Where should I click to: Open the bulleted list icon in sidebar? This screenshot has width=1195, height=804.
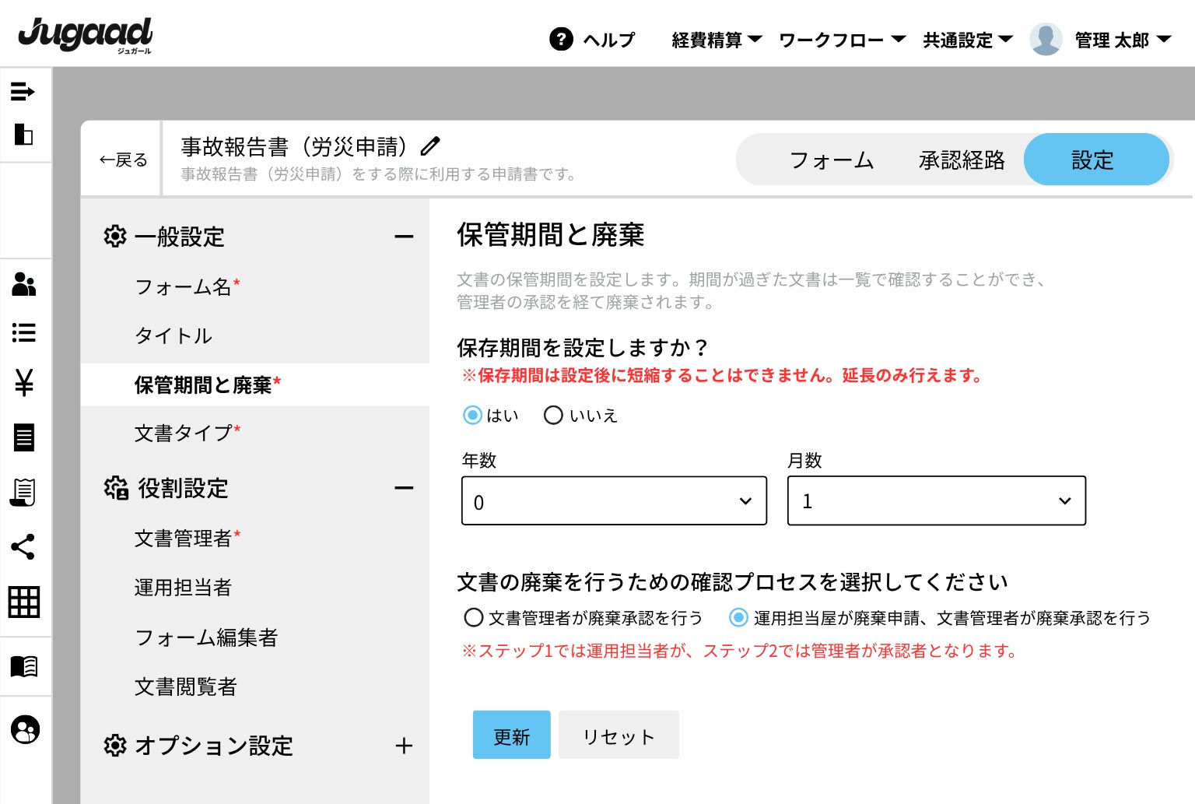click(24, 333)
